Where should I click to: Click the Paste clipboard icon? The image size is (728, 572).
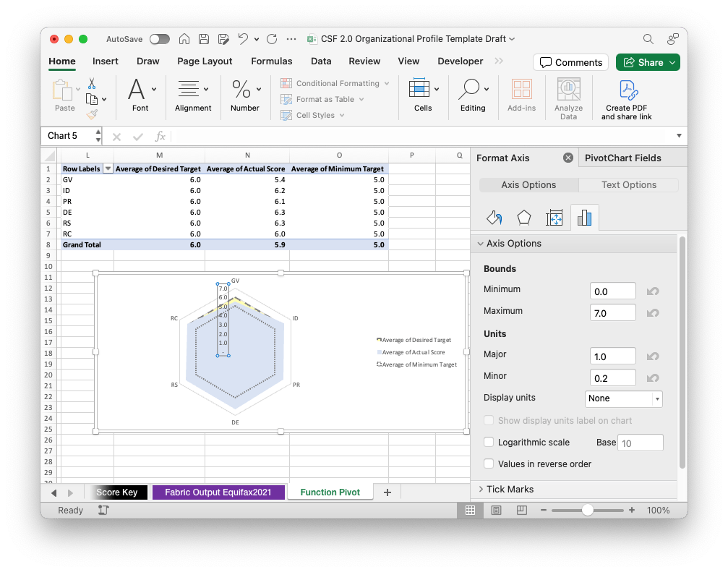[63, 90]
